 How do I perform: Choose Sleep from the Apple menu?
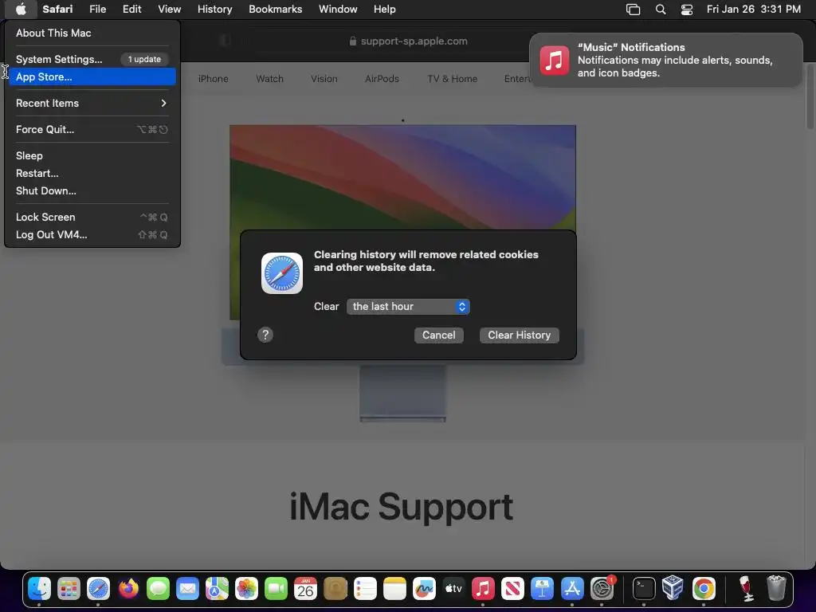92,155
